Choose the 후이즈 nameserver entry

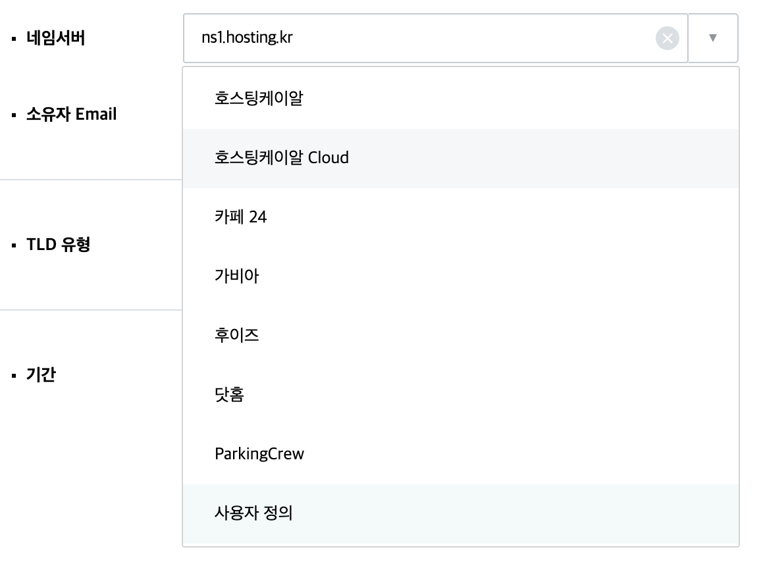[x=461, y=336]
